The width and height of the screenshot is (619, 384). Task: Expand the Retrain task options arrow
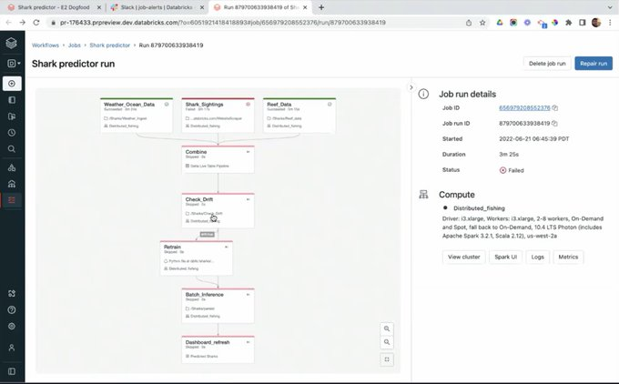coord(226,248)
